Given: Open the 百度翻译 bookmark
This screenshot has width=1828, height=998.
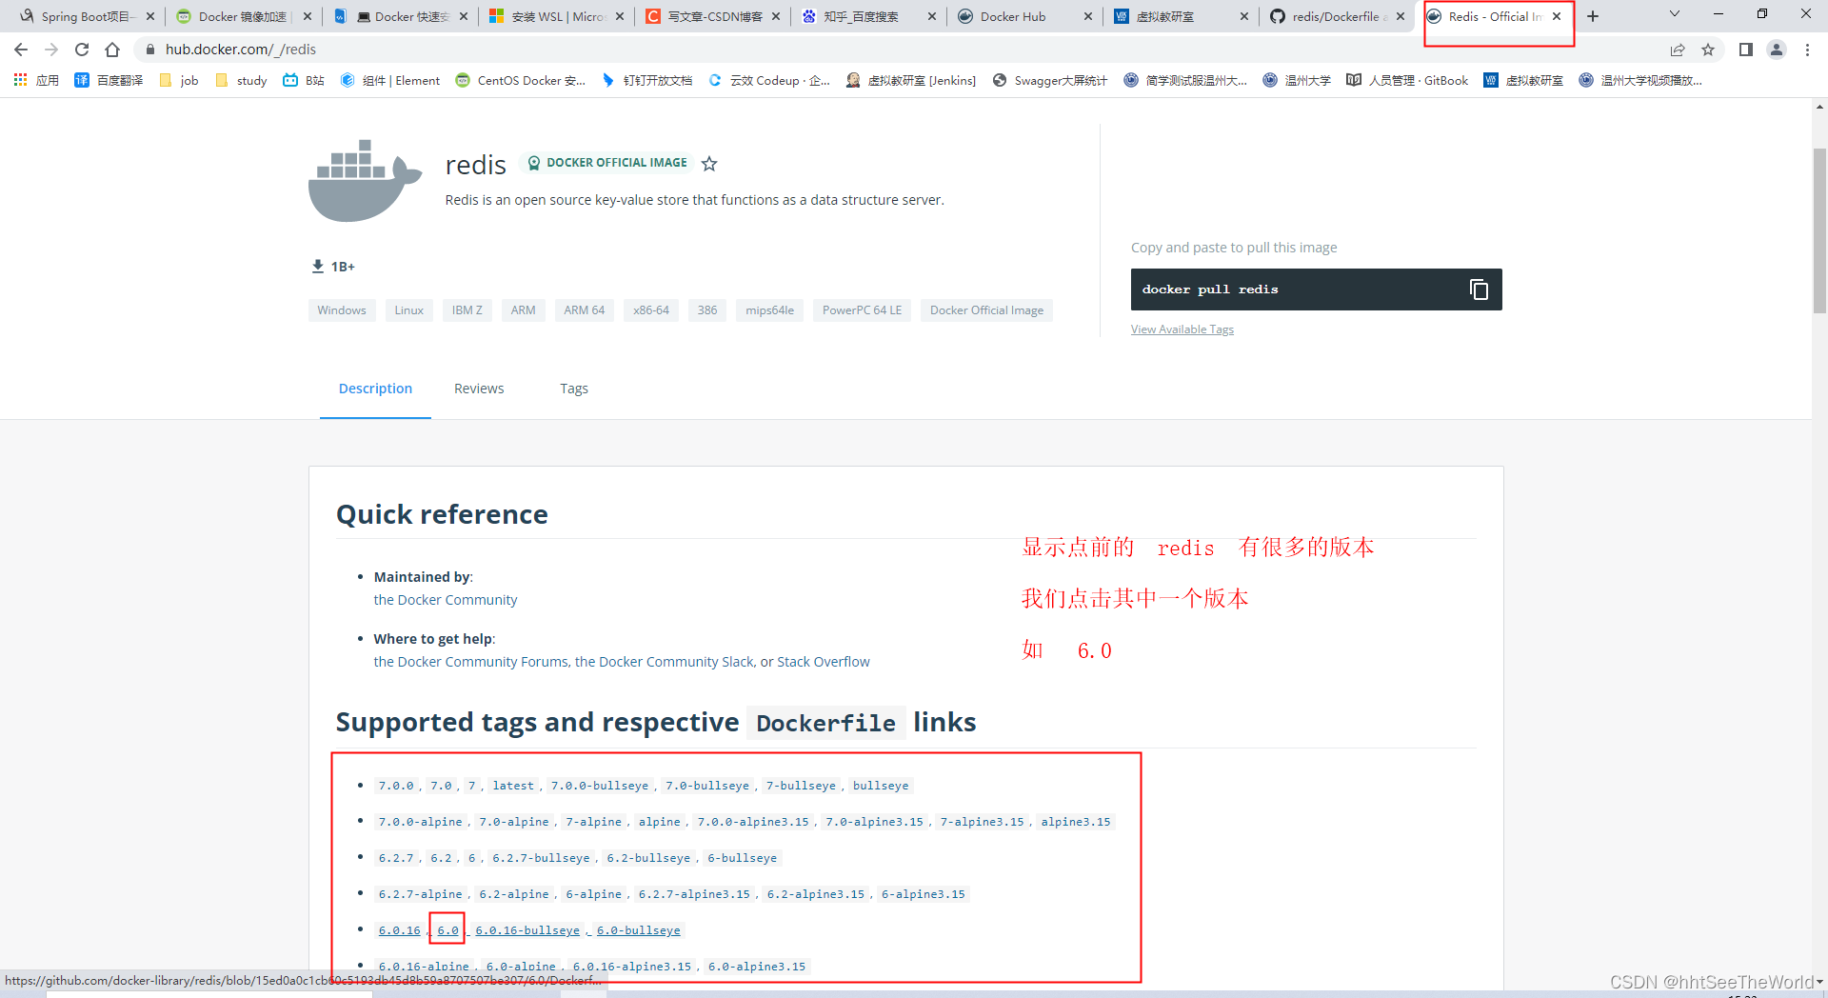Looking at the screenshot, I should 109,81.
